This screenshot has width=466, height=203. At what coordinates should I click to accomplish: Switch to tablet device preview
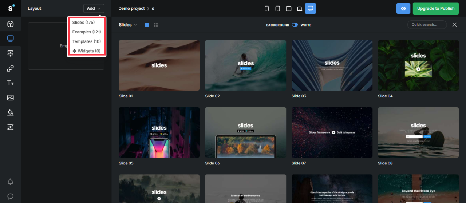click(288, 8)
